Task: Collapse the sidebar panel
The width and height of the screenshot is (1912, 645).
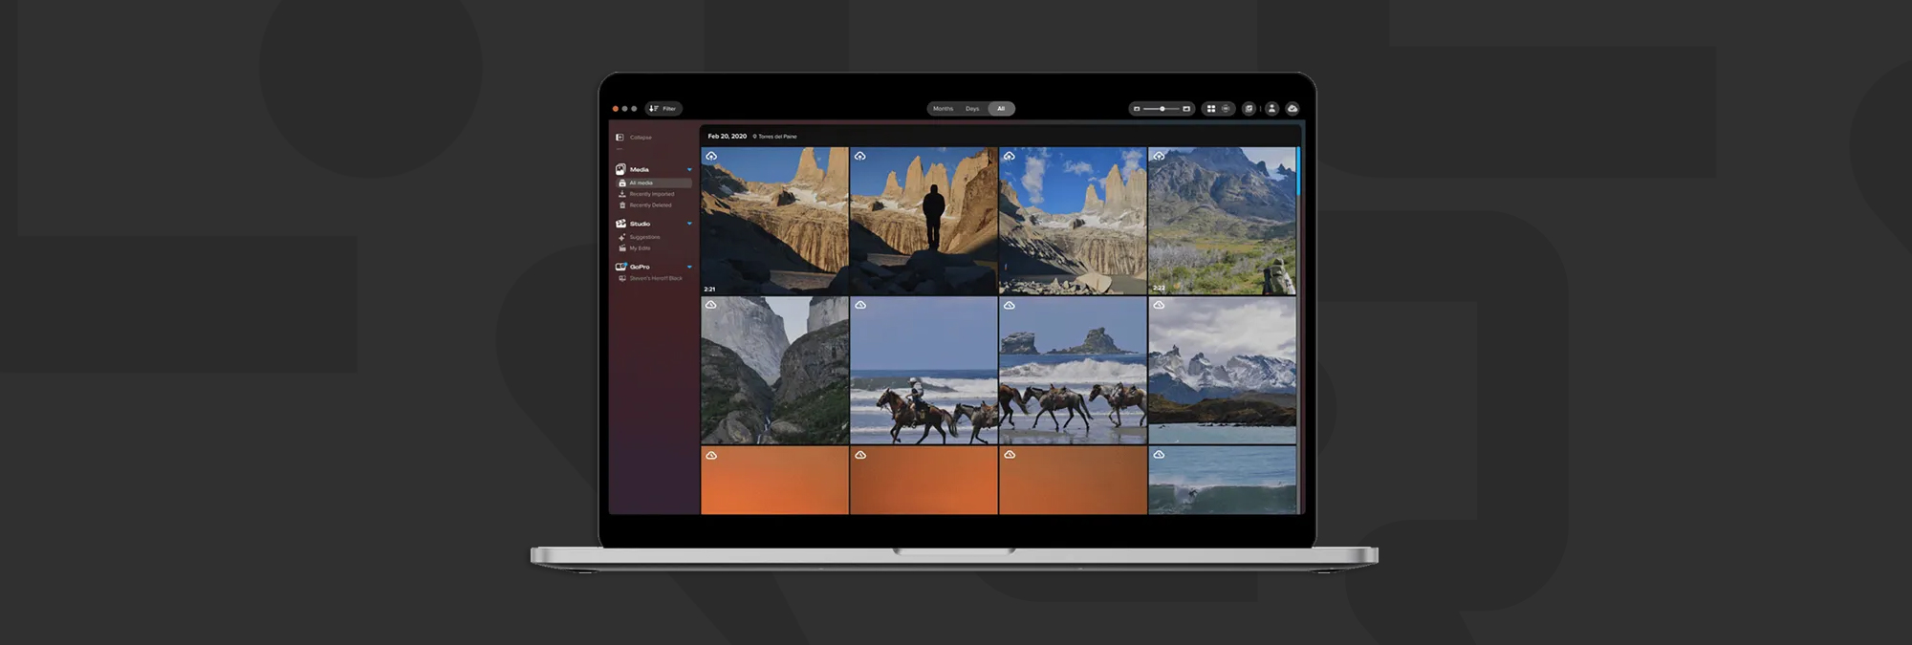Action: [634, 138]
